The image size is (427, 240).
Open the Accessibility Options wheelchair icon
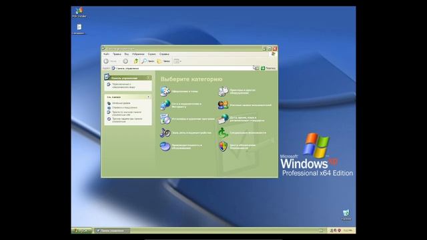coord(223,133)
